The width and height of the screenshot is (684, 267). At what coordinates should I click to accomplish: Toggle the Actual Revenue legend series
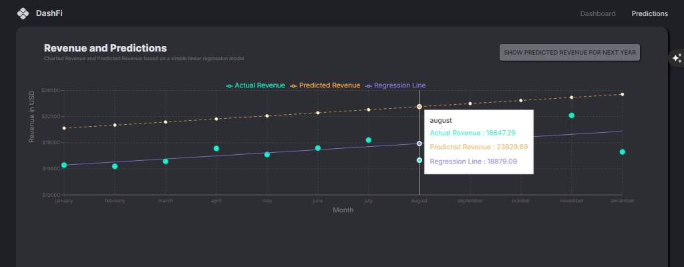(x=256, y=85)
